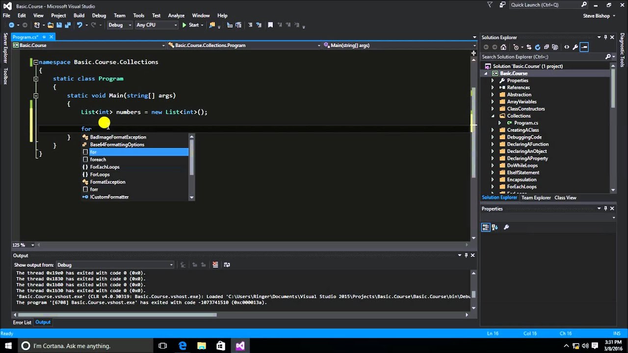Click the Steve Bishop account name

[x=596, y=16]
